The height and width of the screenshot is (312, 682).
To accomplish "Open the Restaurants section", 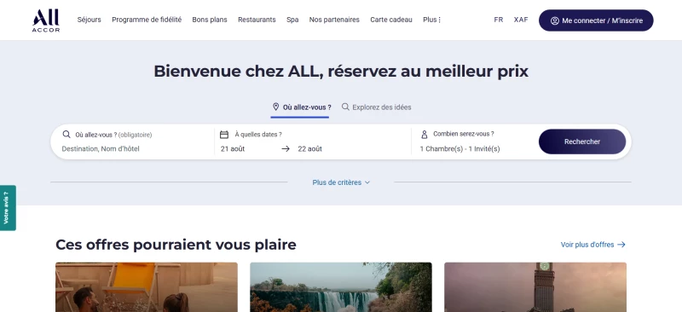I will (x=257, y=20).
